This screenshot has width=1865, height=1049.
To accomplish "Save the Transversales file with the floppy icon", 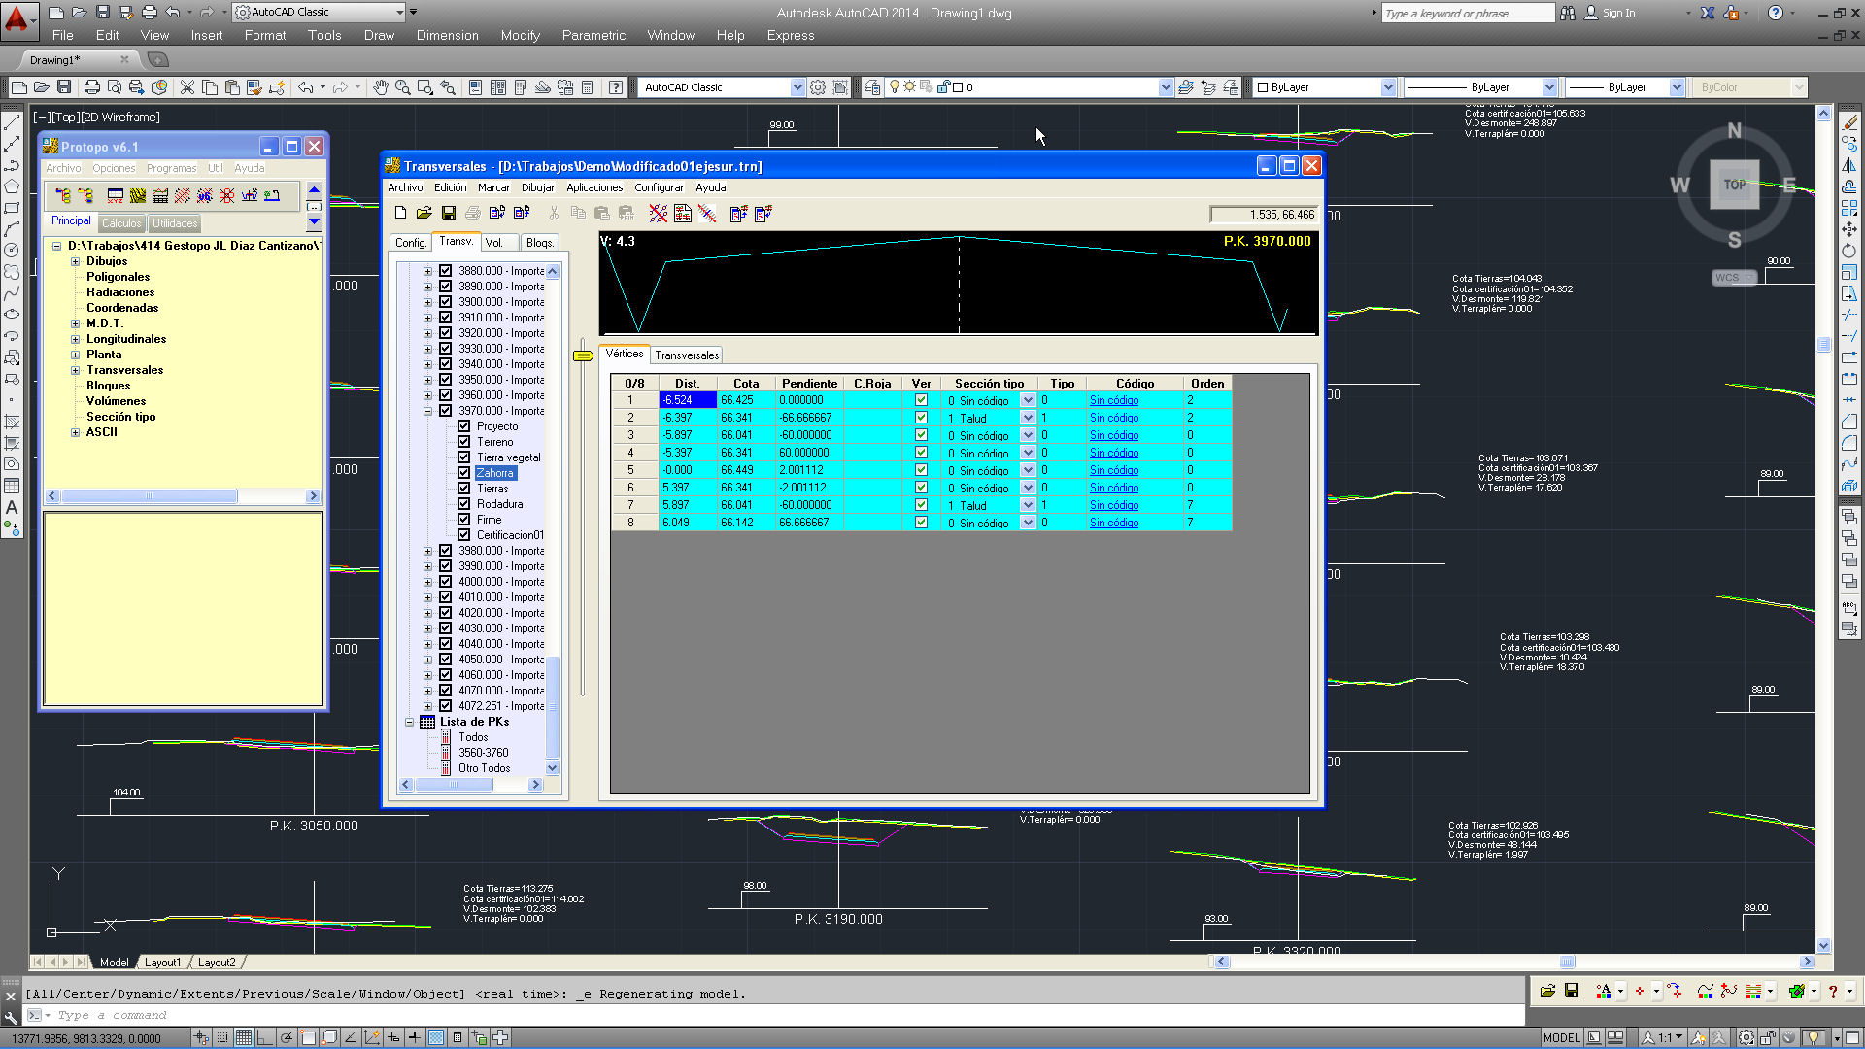I will tap(448, 213).
